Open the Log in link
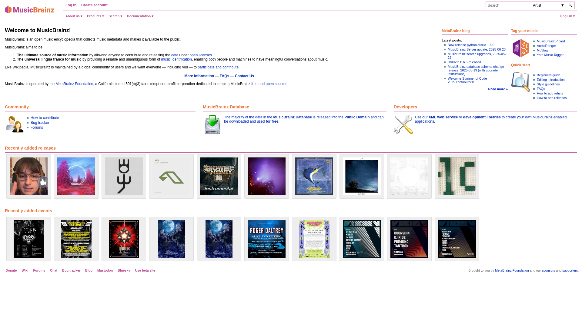 71,5
